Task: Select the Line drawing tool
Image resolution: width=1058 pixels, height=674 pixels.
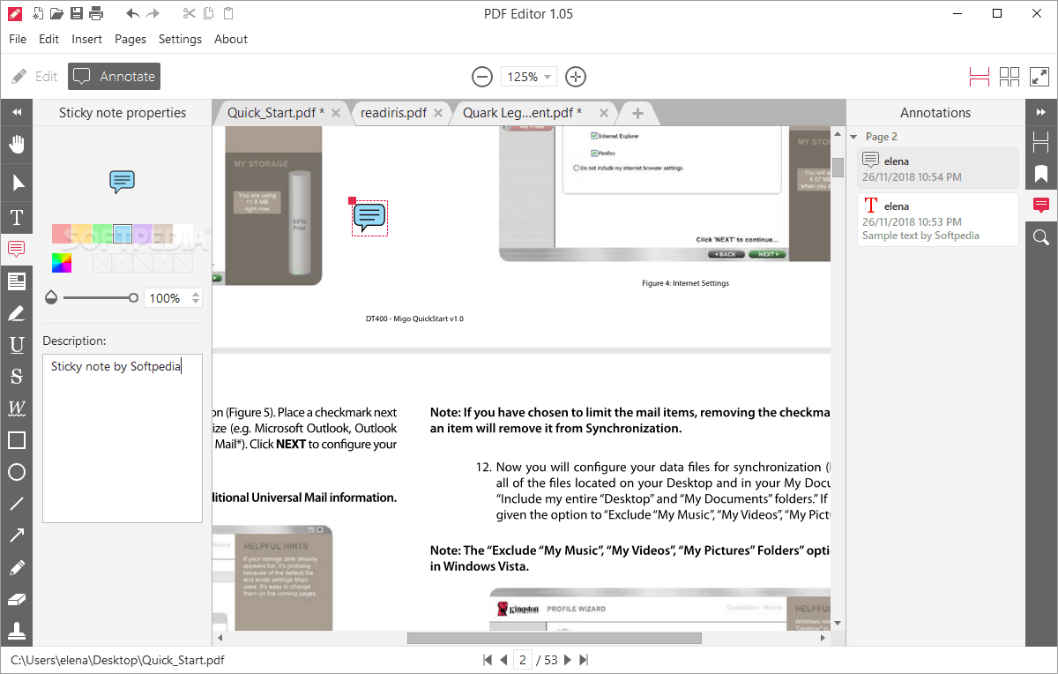Action: [16, 504]
